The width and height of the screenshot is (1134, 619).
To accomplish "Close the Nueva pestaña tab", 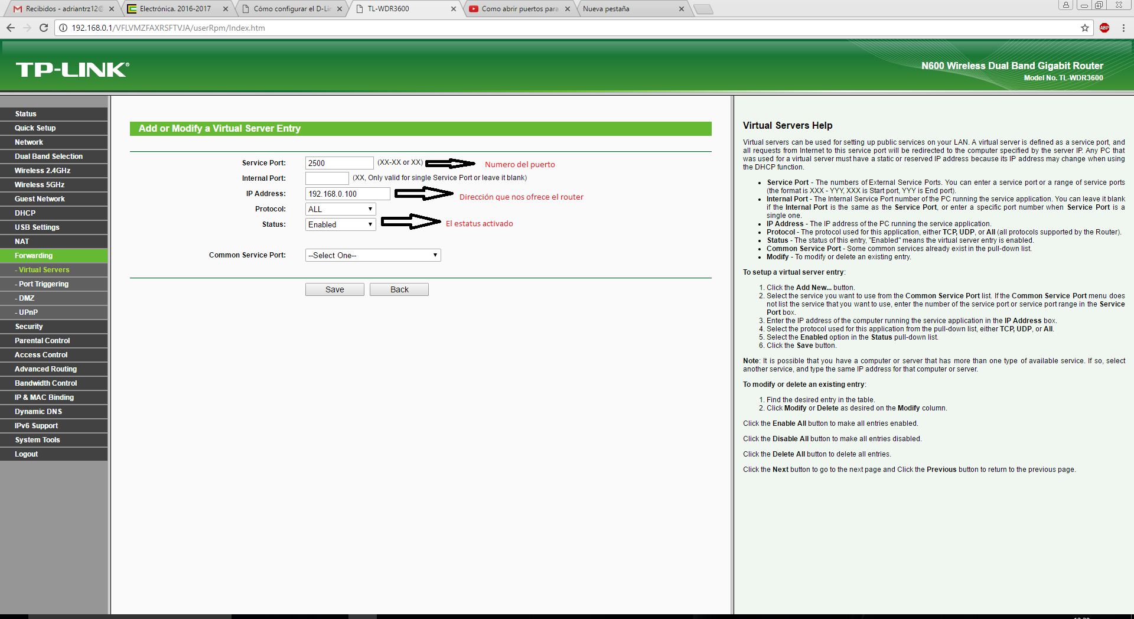I will [x=682, y=9].
